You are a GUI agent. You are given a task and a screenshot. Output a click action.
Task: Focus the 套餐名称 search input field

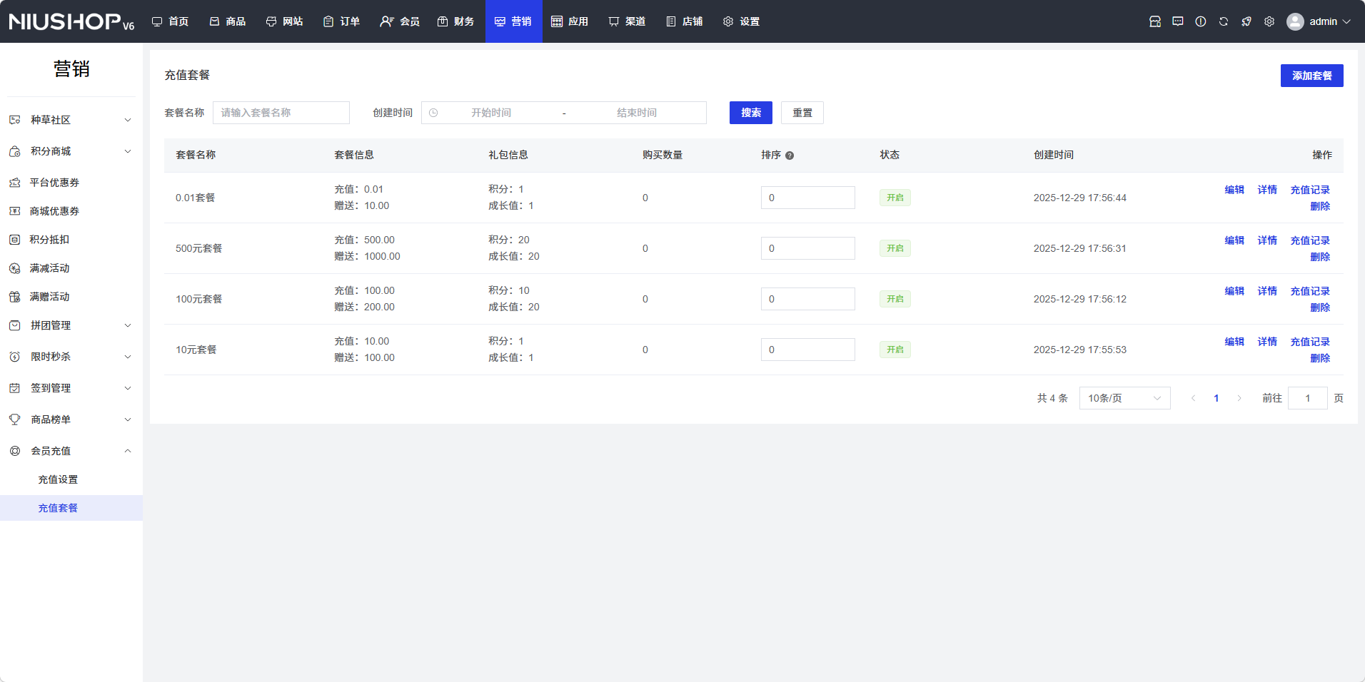pyautogui.click(x=281, y=113)
